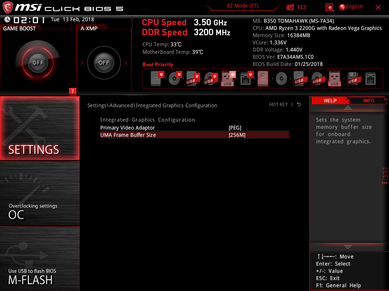This screenshot has height=291, width=389.
Task: Click the BIOS Build Date 01/25/2018 text
Action: pos(288,64)
